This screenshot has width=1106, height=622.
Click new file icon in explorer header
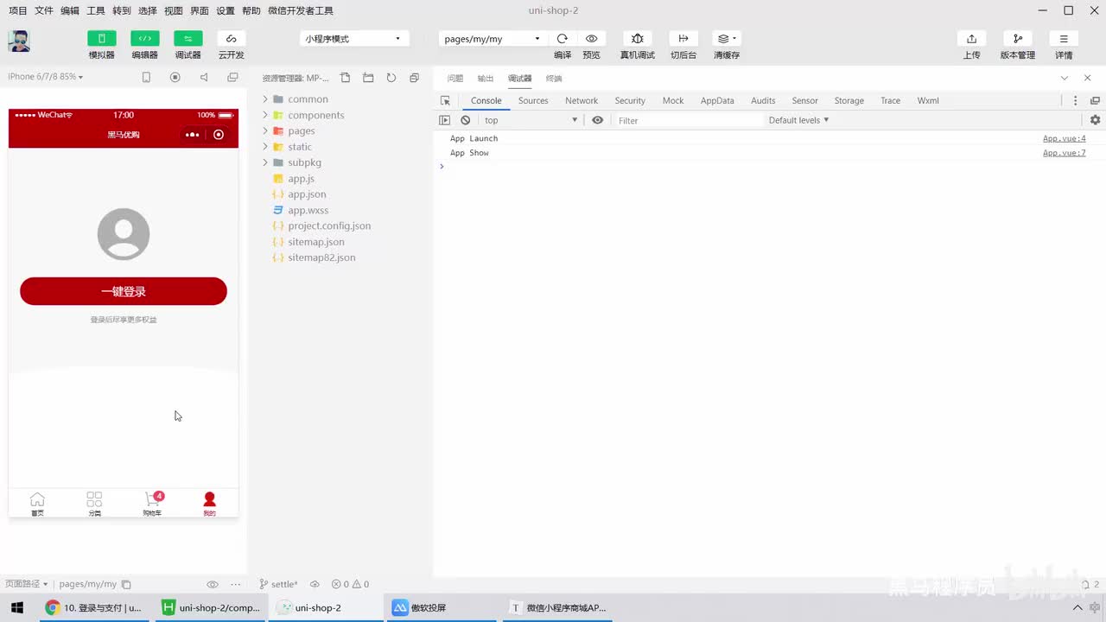[x=346, y=78]
